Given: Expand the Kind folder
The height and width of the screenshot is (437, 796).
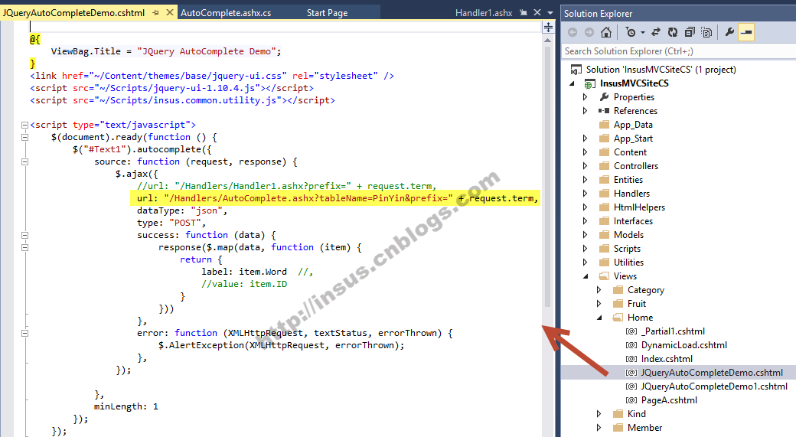Looking at the screenshot, I should coord(599,413).
